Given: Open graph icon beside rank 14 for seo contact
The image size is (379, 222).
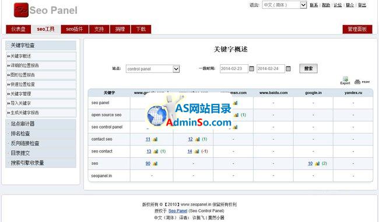Looking at the screenshot, I should pyautogui.click(x=196, y=151).
